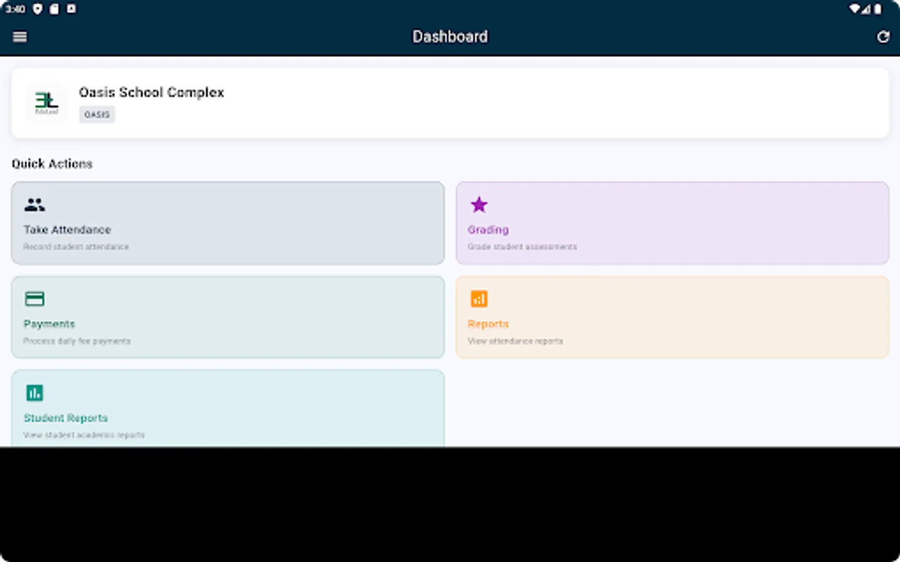
Task: Click the SD card status bar icon
Action: (54, 9)
